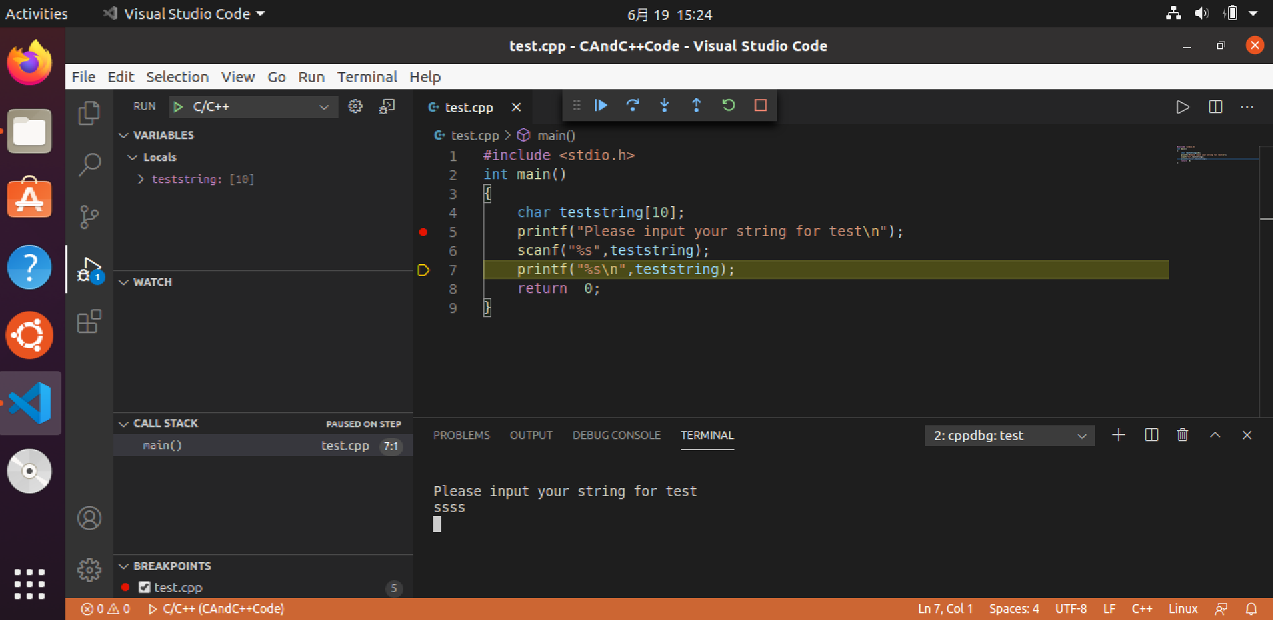Open the terminal selector '2: cppdbg: test'

1010,436
